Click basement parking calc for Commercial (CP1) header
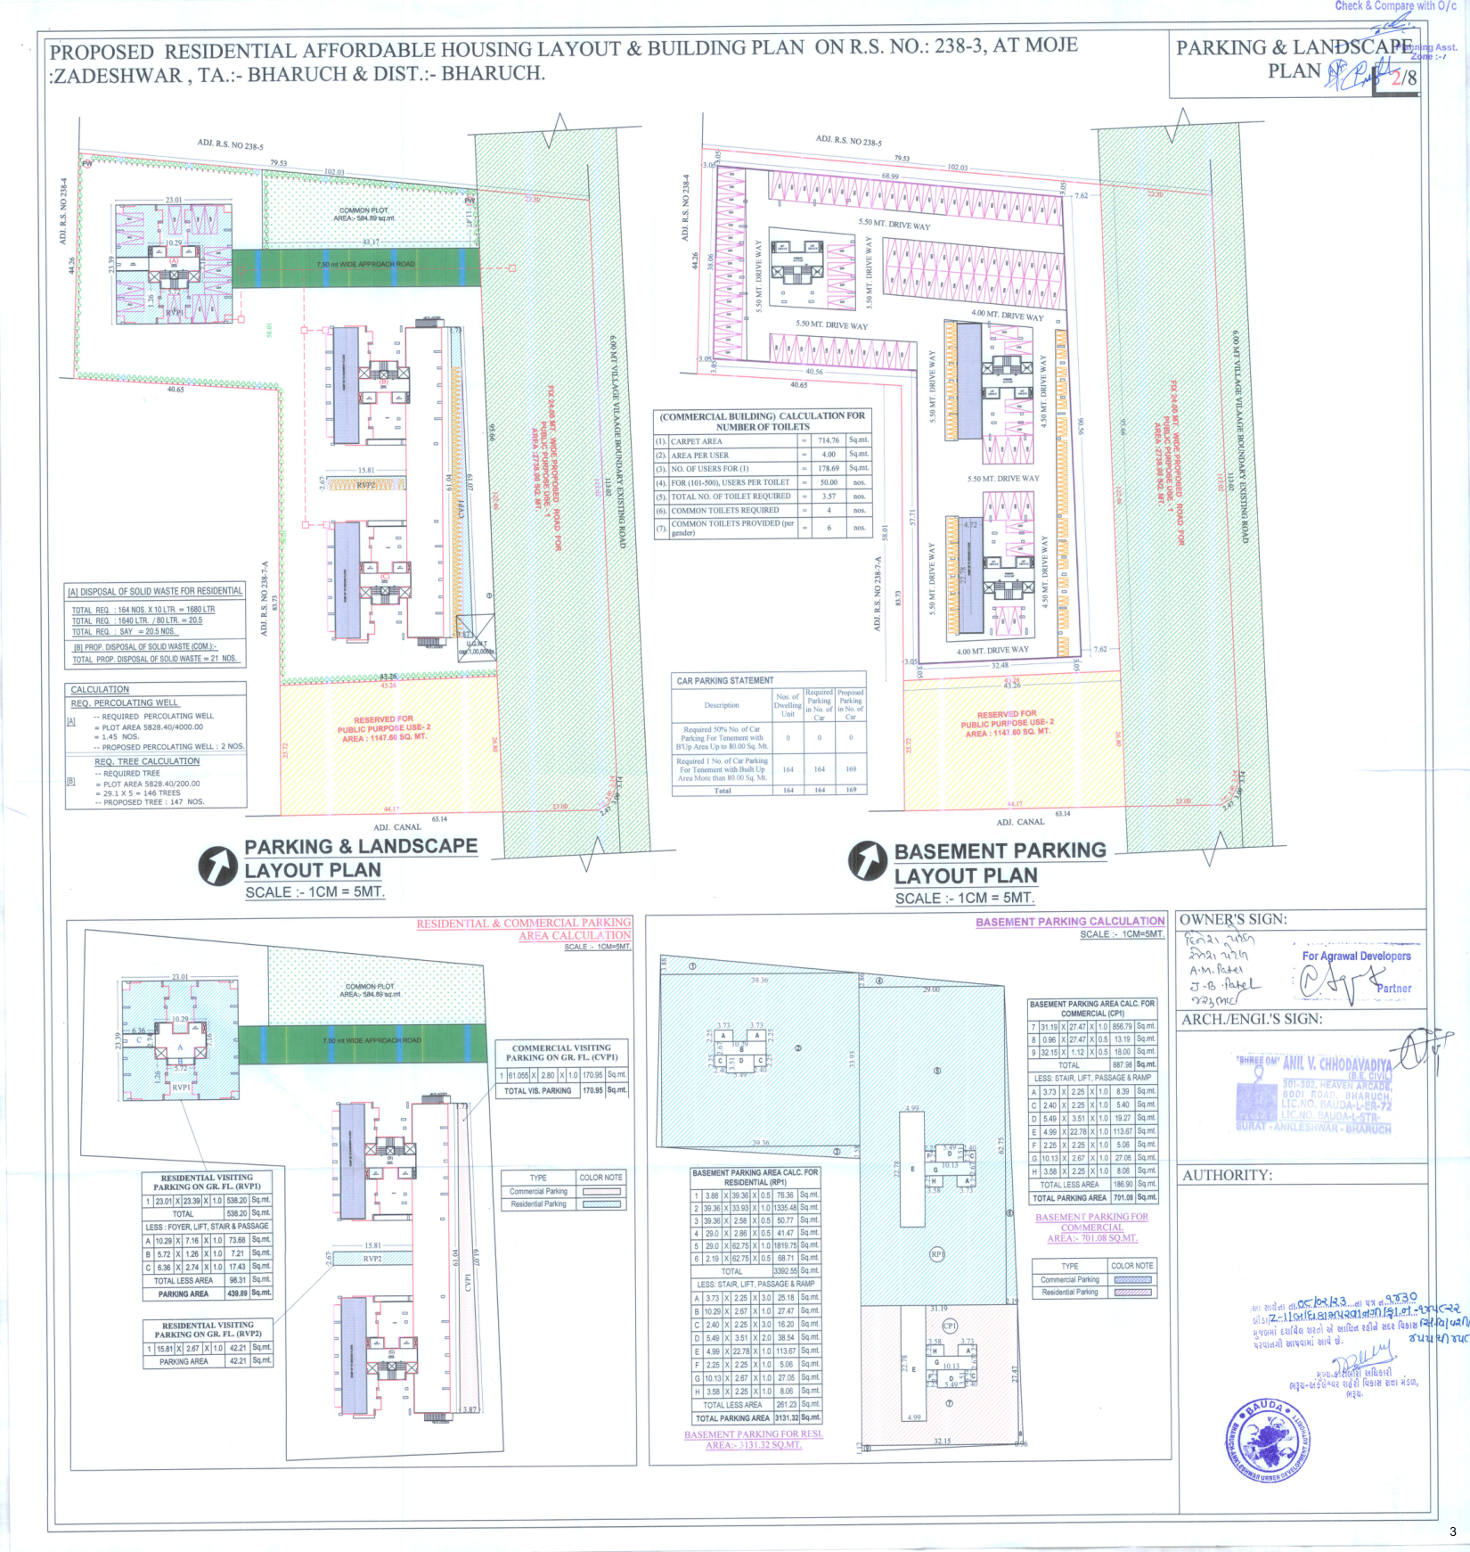This screenshot has height=1552, width=1470. (1092, 1008)
